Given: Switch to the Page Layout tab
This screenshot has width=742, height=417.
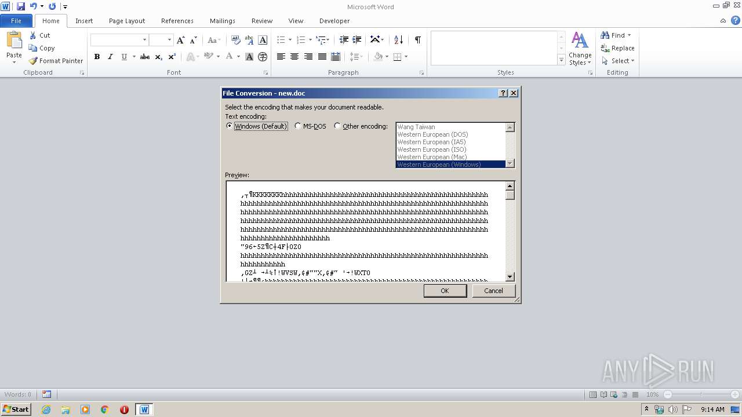Looking at the screenshot, I should 127,21.
